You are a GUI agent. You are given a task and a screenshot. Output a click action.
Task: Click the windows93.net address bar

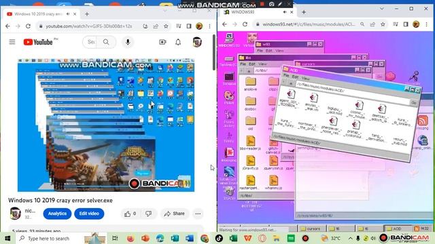[x=309, y=24]
